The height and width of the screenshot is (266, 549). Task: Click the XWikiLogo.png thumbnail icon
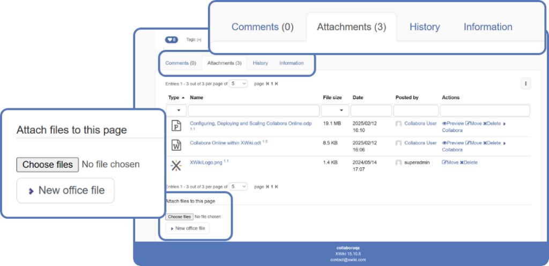[176, 165]
